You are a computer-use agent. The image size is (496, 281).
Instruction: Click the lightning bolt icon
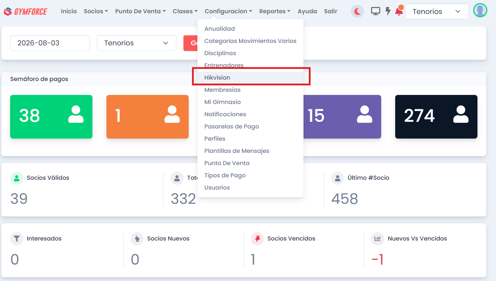pos(388,11)
